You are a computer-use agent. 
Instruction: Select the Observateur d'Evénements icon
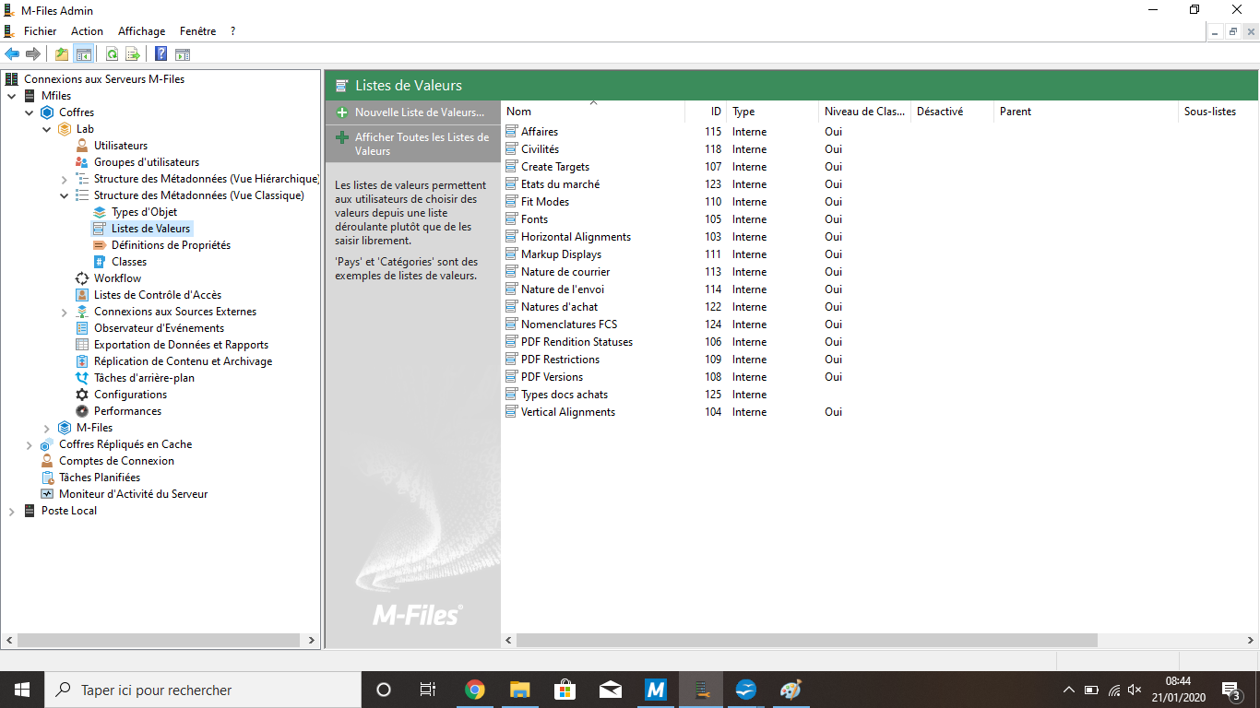tap(82, 328)
